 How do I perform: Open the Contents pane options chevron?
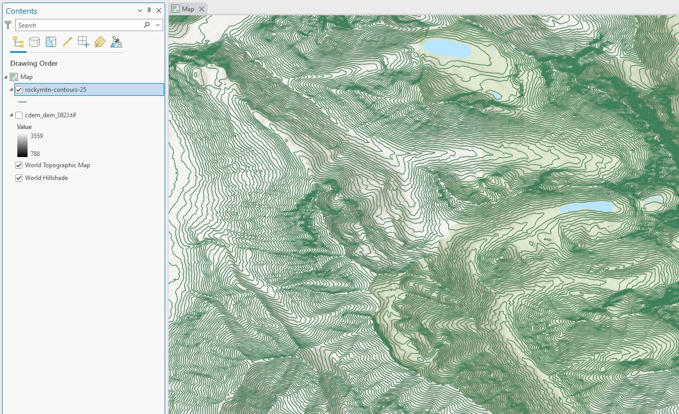(140, 11)
